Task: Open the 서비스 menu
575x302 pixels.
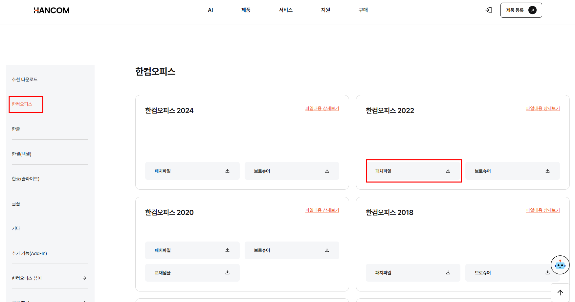Action: pyautogui.click(x=286, y=10)
